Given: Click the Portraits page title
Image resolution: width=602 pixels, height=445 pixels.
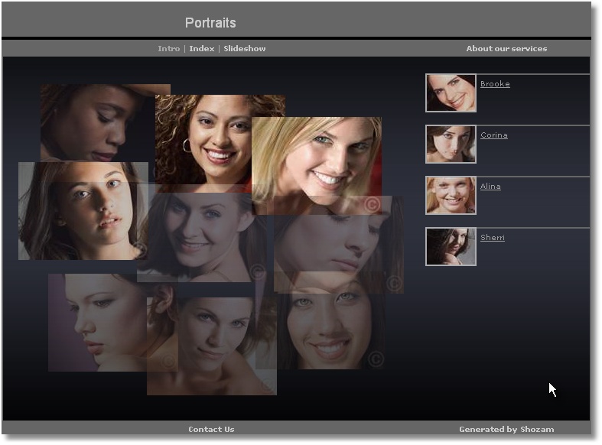Looking at the screenshot, I should point(210,23).
